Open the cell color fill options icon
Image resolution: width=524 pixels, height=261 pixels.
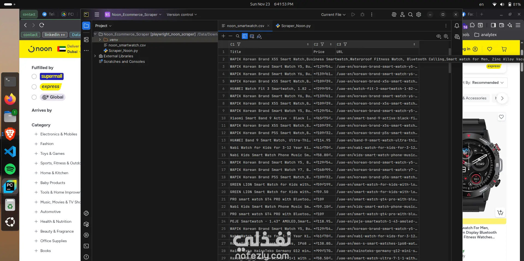[259, 36]
